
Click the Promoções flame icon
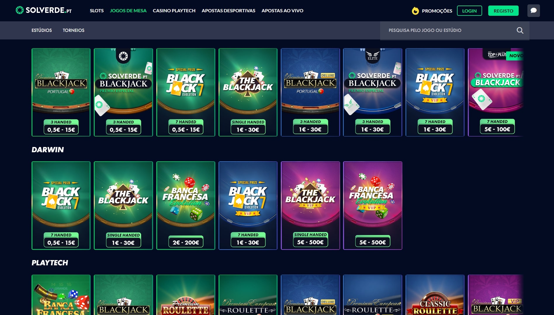tap(415, 11)
